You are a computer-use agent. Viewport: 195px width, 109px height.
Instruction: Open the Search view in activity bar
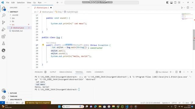click(x=3, y=15)
